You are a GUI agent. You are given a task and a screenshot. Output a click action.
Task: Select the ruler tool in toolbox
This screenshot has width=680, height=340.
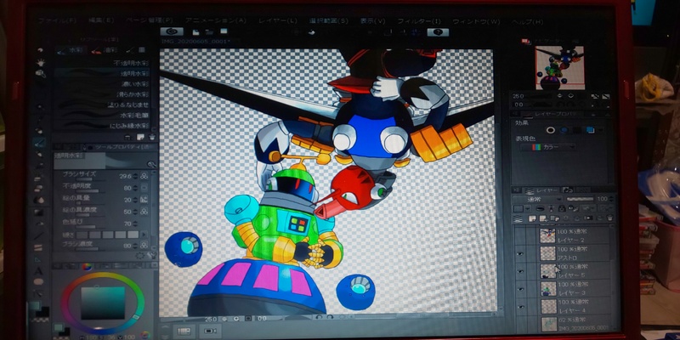(38, 259)
